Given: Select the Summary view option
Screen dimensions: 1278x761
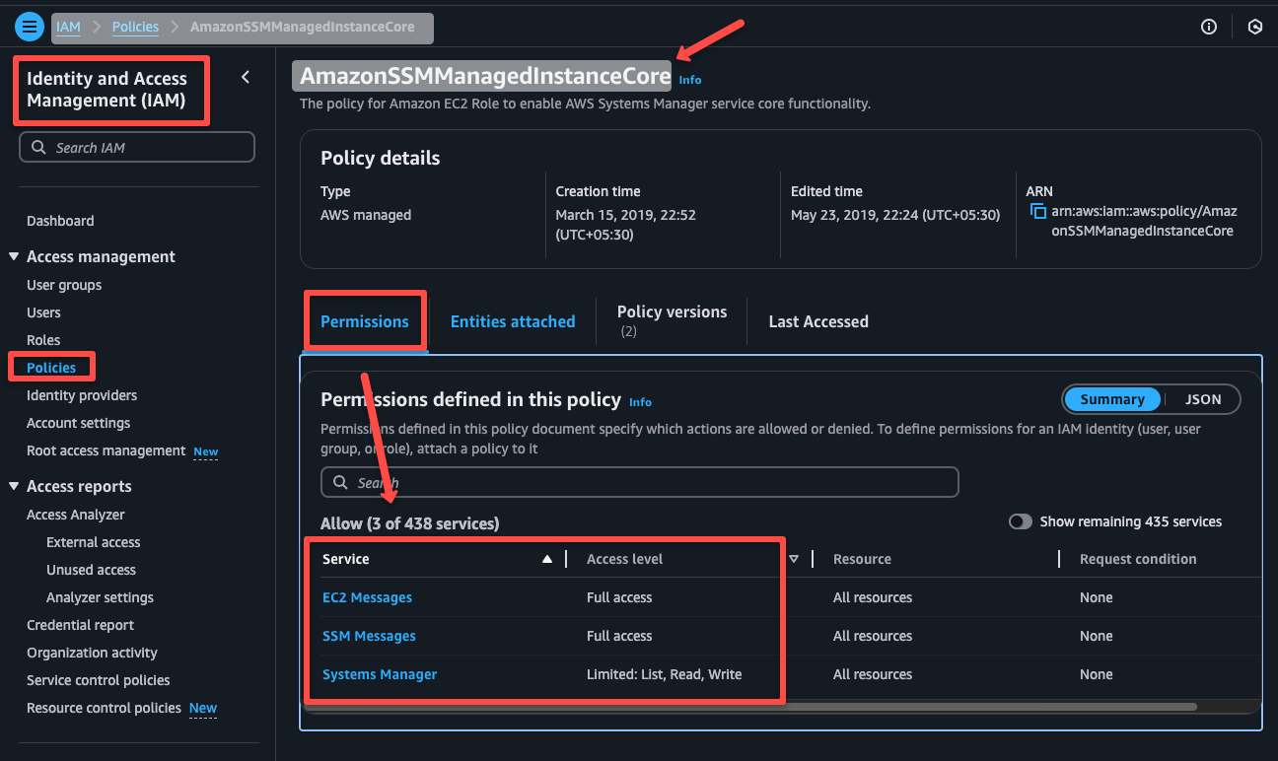Looking at the screenshot, I should pos(1112,399).
